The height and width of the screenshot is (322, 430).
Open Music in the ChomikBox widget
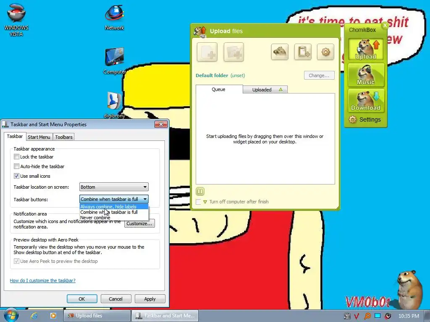click(366, 75)
